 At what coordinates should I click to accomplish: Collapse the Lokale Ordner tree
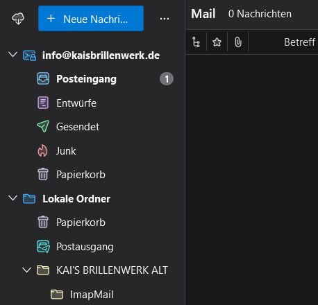(x=12, y=198)
